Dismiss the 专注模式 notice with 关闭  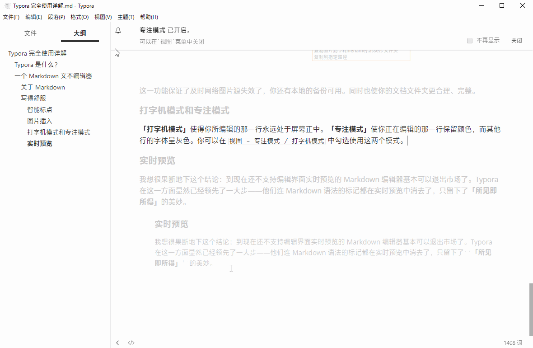(517, 40)
